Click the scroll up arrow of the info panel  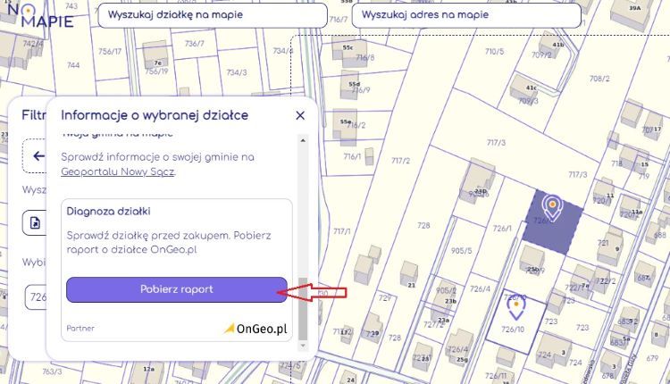[x=303, y=140]
